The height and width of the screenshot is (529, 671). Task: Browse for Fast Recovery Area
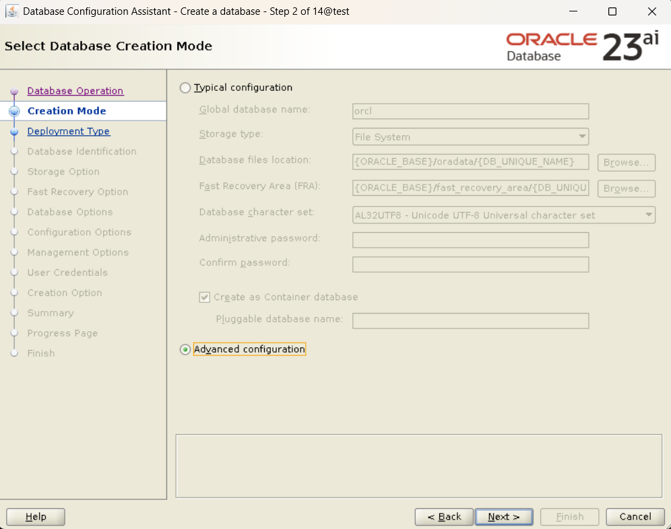(626, 188)
